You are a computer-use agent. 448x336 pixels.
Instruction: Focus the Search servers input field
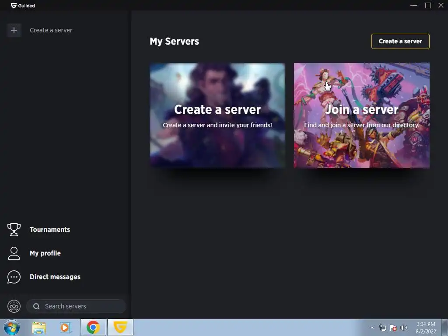76,306
